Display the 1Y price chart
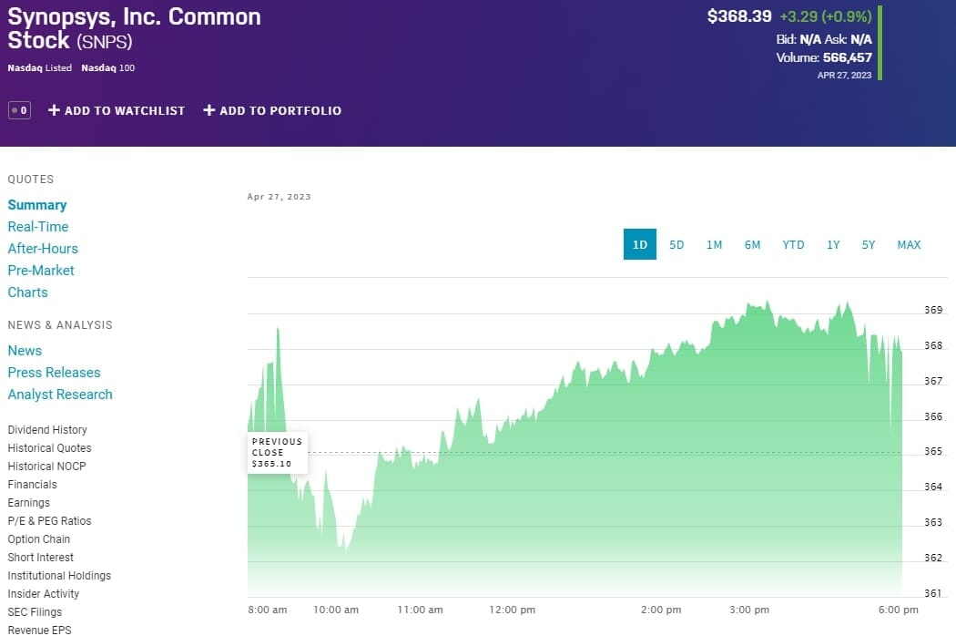956x636 pixels. [x=833, y=244]
